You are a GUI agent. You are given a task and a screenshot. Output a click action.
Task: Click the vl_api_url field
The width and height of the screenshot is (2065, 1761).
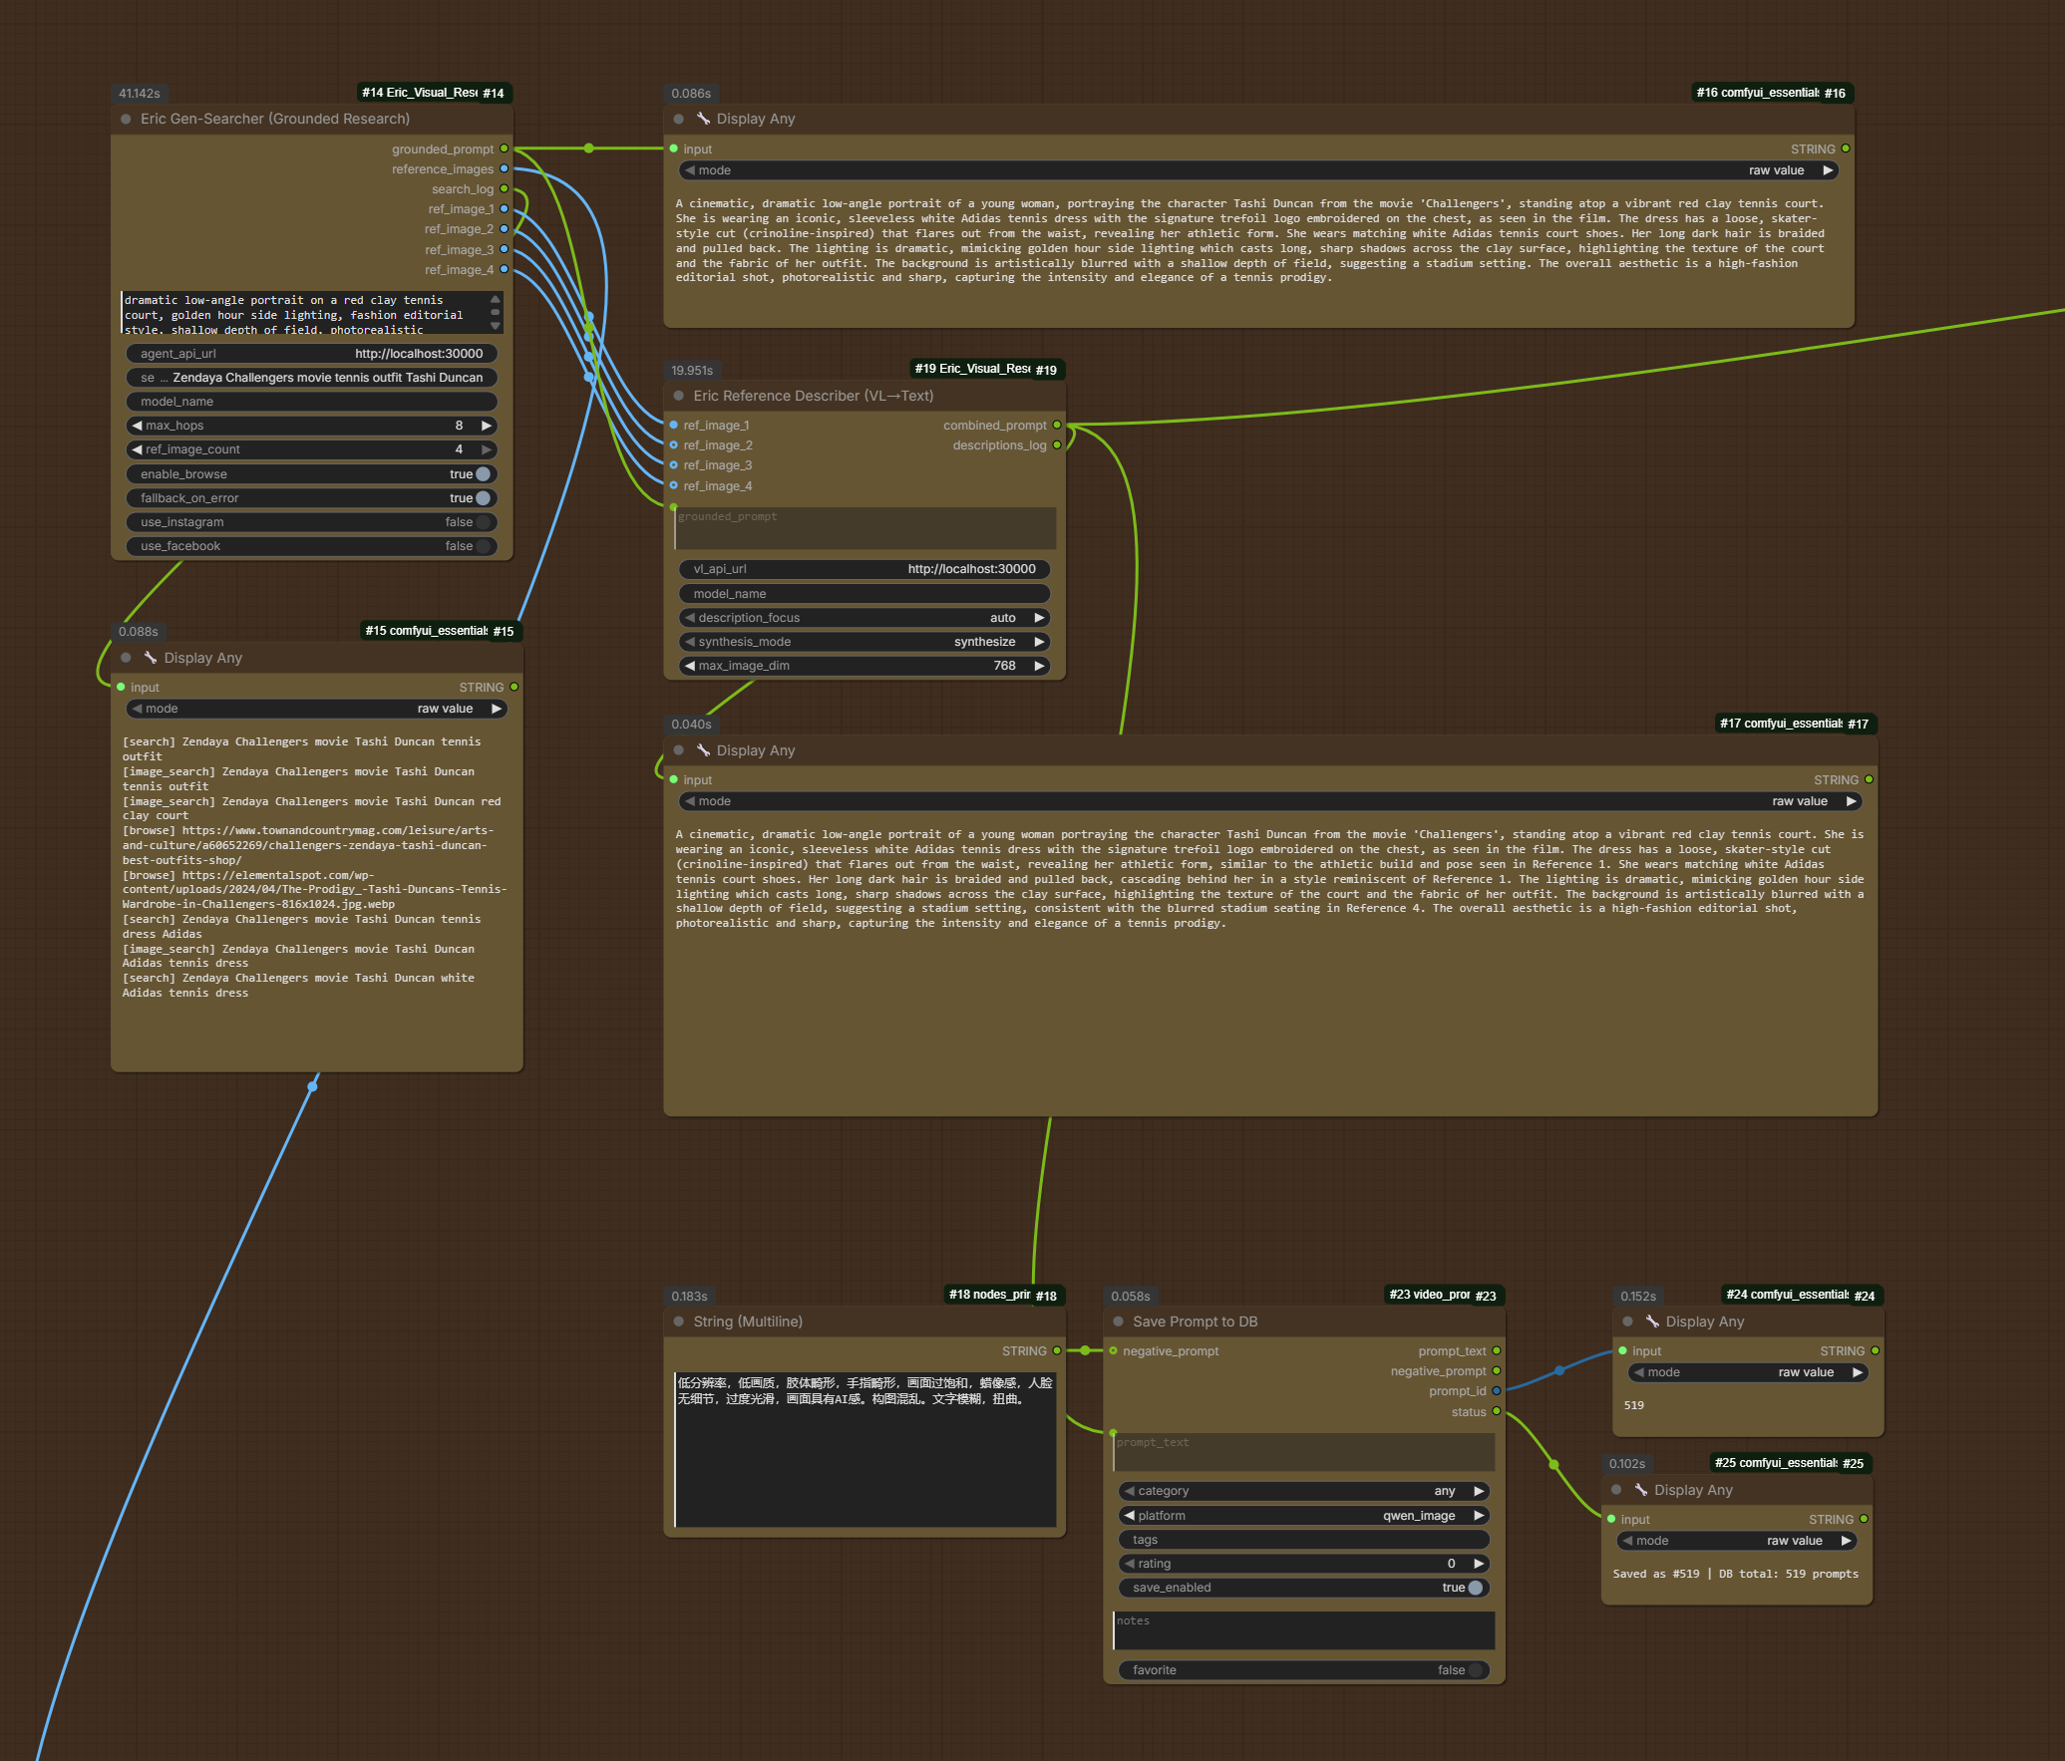click(x=864, y=569)
